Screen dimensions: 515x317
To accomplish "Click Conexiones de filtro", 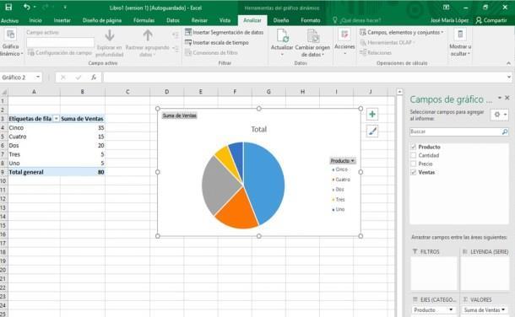I will [211, 52].
